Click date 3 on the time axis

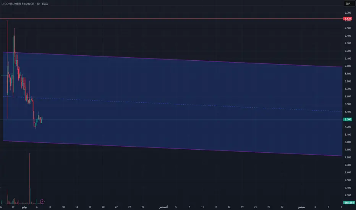coord(315,207)
